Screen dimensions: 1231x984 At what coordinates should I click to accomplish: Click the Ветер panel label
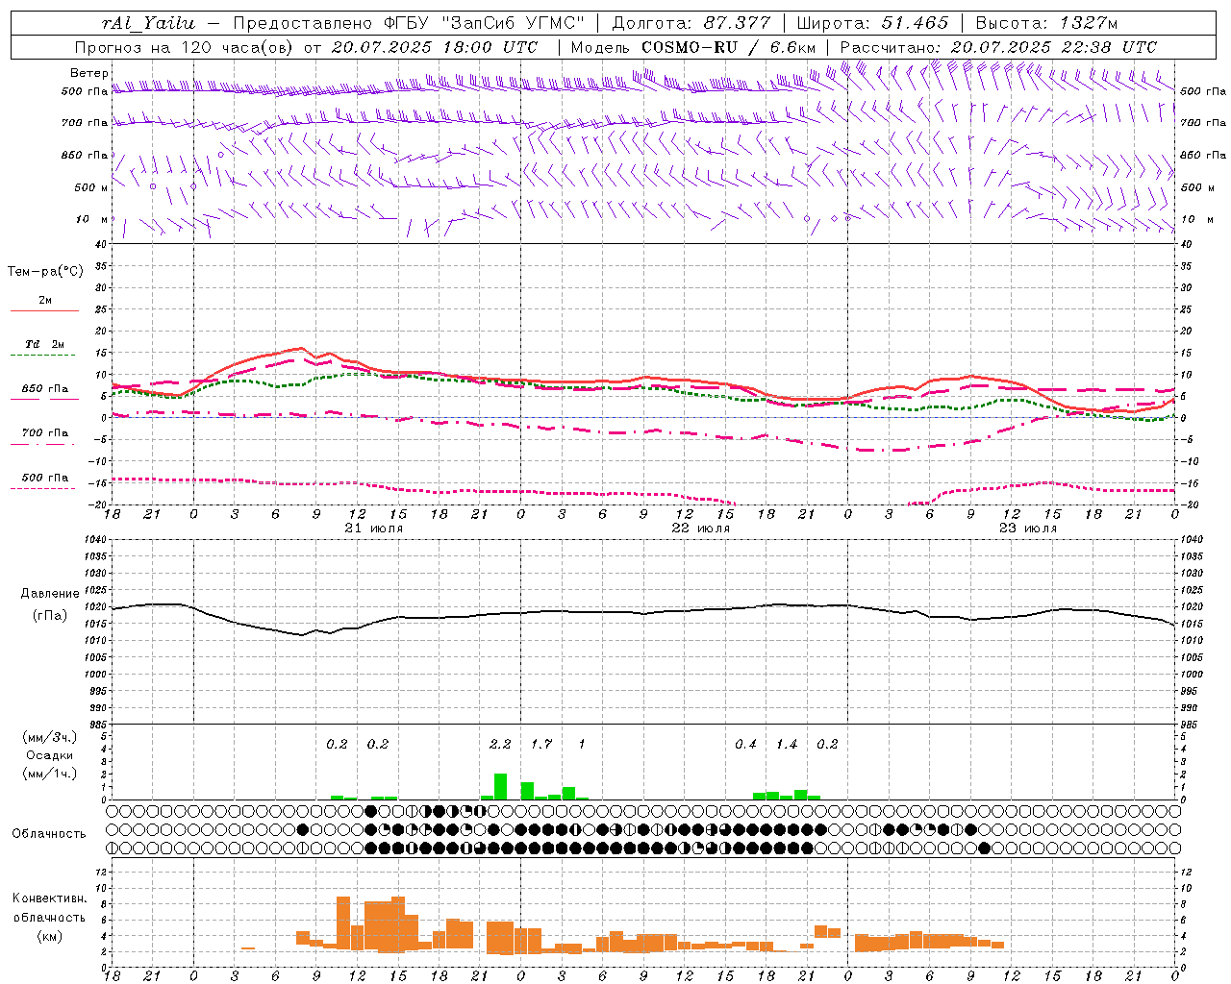[x=88, y=73]
